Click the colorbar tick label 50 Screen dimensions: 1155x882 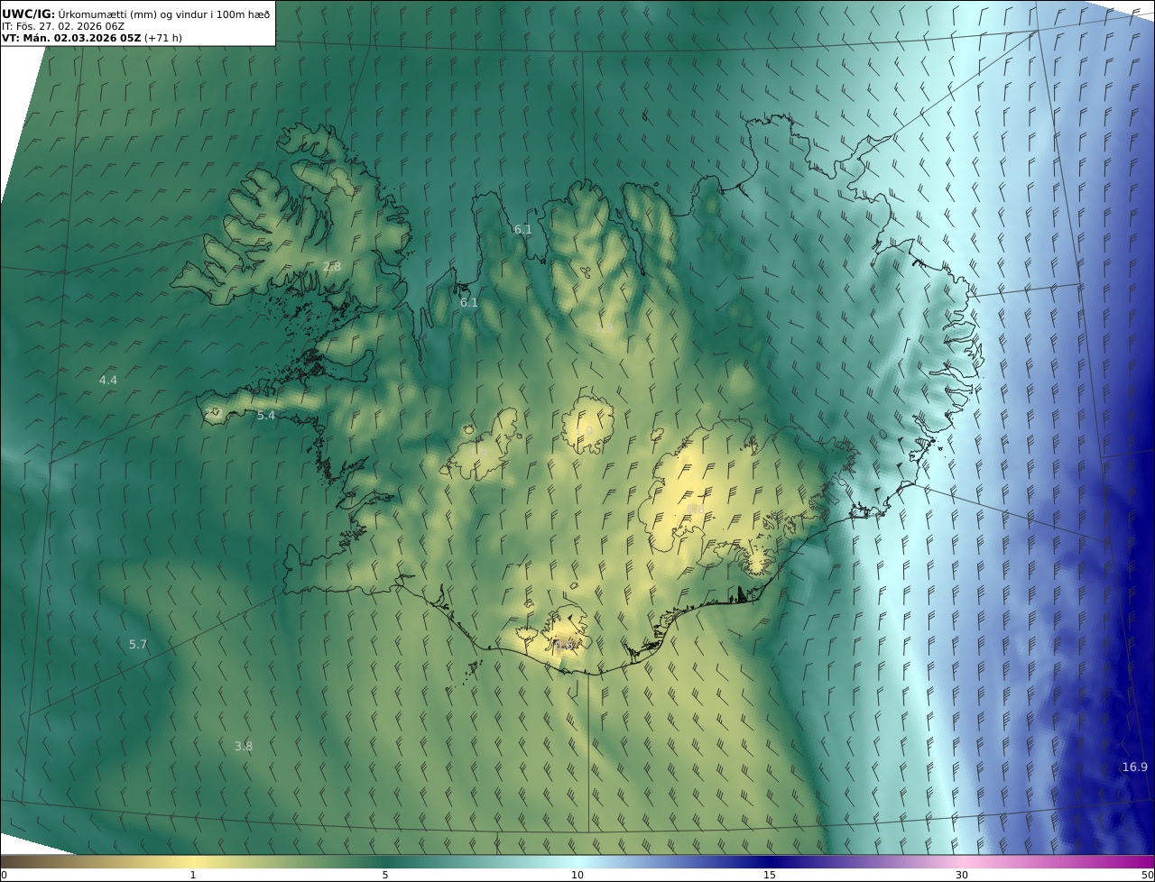(1148, 875)
